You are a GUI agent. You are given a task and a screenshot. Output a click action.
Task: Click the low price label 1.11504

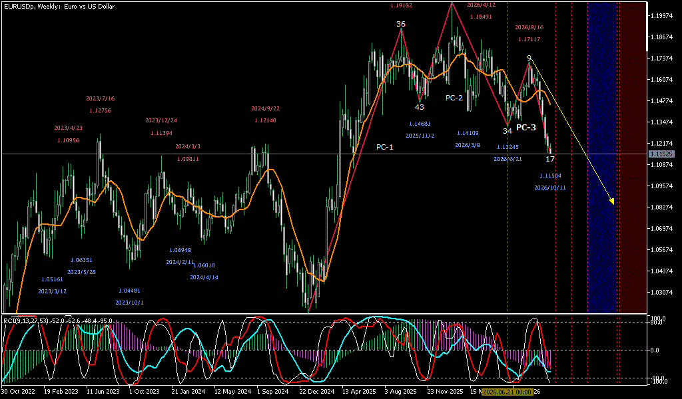(550, 176)
